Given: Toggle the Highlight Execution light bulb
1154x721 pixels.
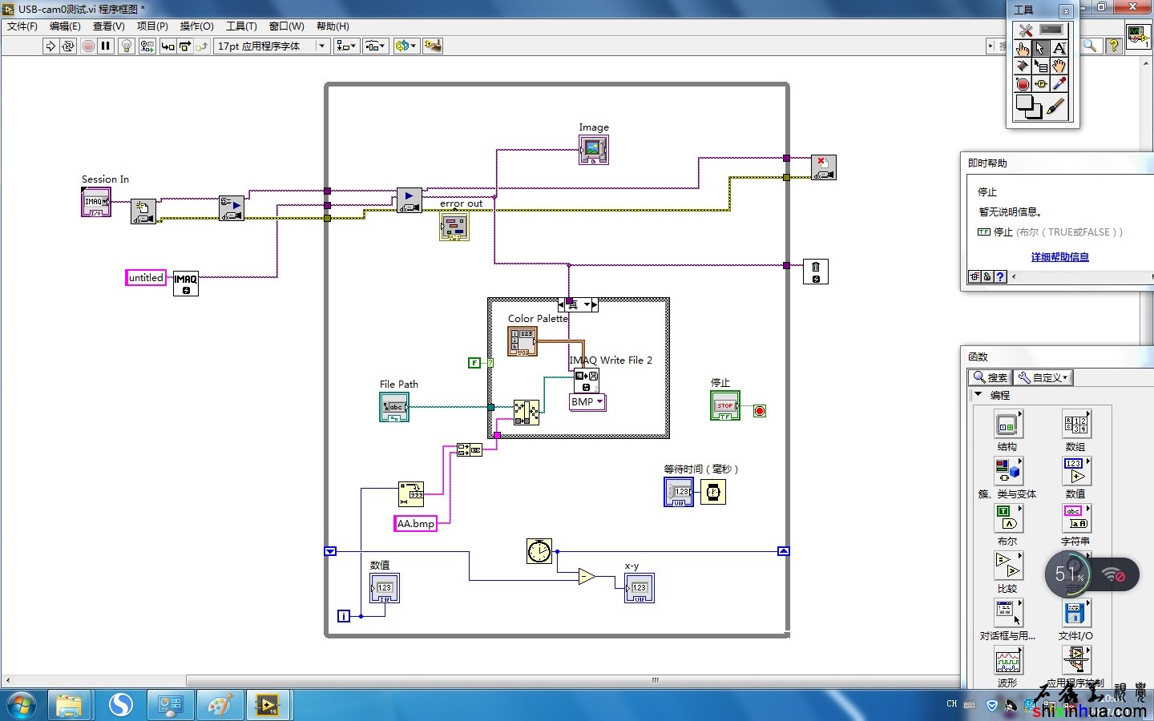Looking at the screenshot, I should pyautogui.click(x=126, y=46).
